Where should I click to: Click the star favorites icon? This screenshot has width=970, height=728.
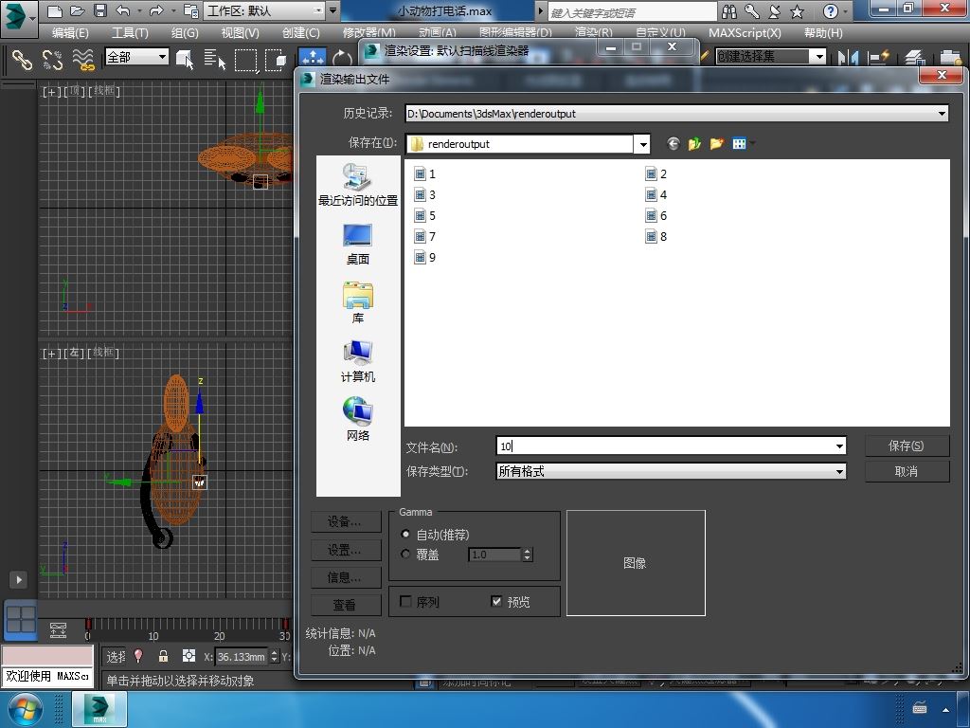[797, 11]
